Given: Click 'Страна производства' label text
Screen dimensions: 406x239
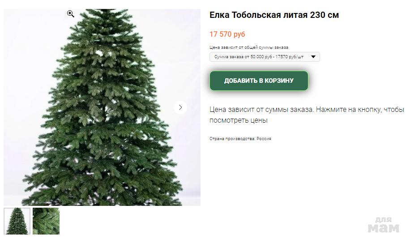Looking at the screenshot, I should coord(232,139).
